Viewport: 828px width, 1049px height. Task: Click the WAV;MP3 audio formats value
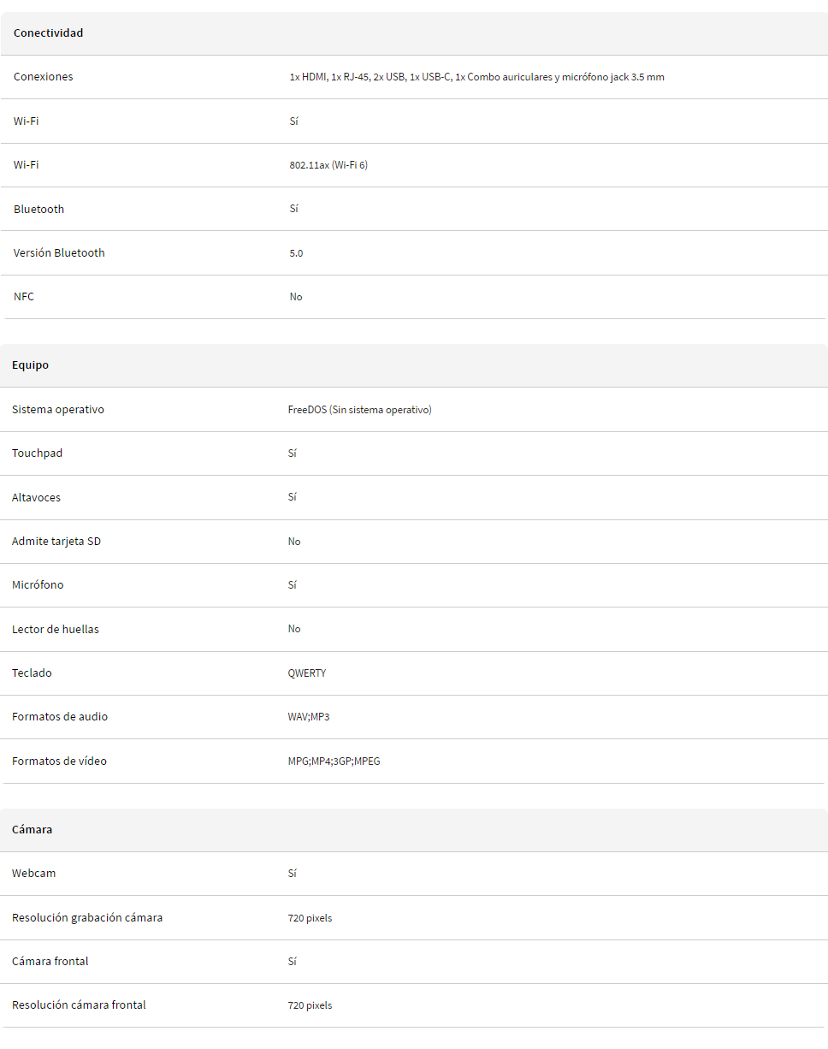(x=309, y=717)
